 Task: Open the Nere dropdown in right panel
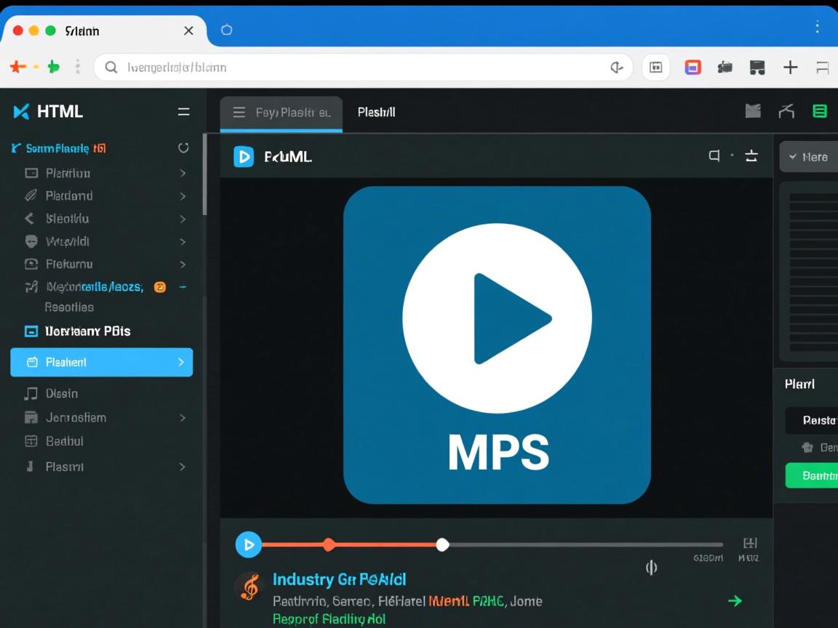pos(809,157)
